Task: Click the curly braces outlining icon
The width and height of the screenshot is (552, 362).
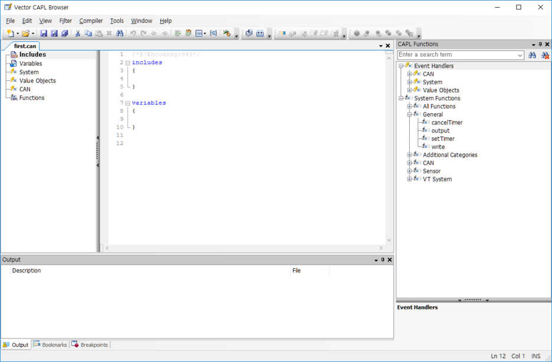Action: pos(213,34)
